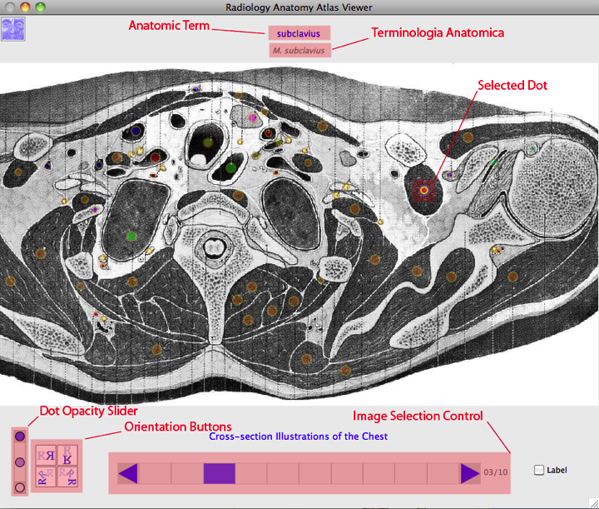Set dot opacity to the bottom empty circle

click(21, 487)
